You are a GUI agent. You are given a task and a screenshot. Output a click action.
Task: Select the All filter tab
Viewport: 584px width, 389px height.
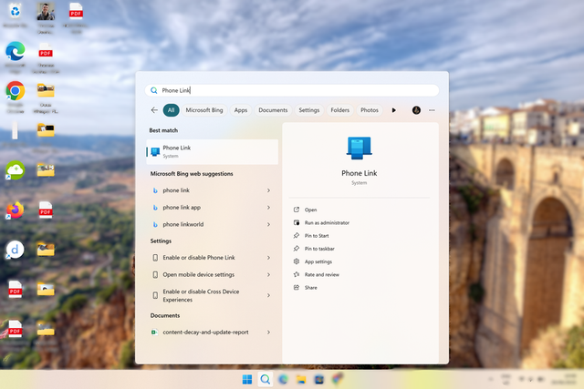pyautogui.click(x=171, y=110)
